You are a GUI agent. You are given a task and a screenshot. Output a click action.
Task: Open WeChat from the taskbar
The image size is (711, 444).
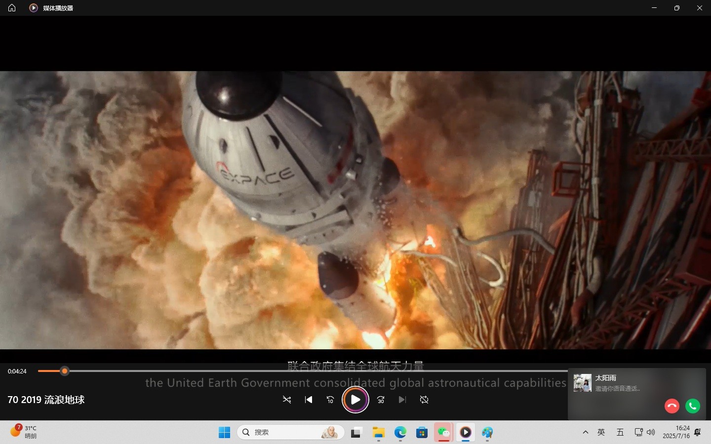coord(443,433)
